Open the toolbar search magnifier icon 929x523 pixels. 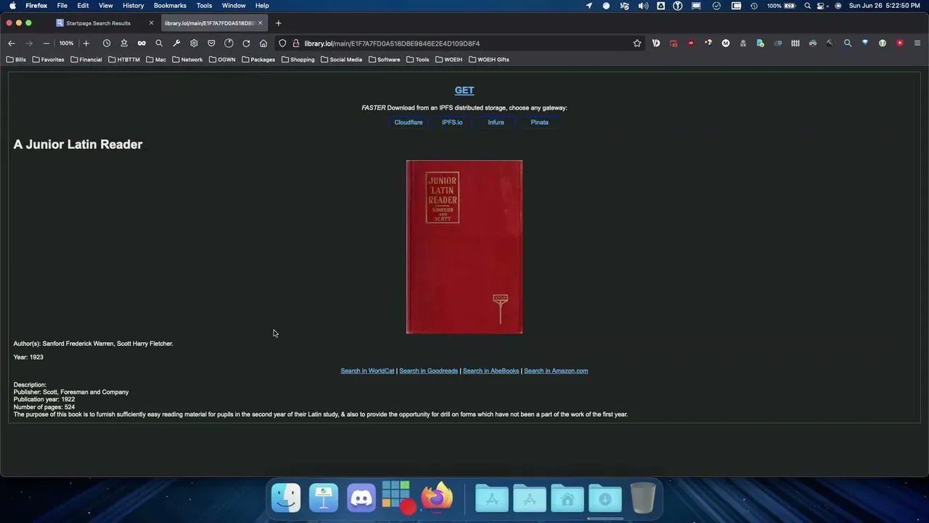click(x=159, y=44)
